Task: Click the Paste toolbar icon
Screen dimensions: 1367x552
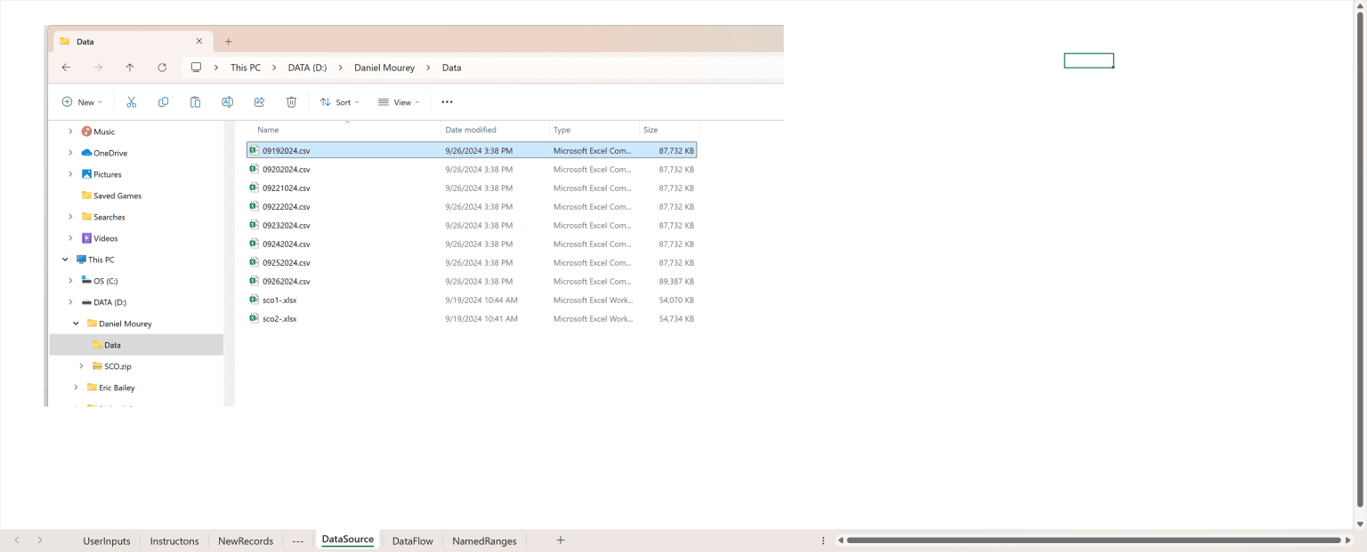Action: click(x=195, y=101)
